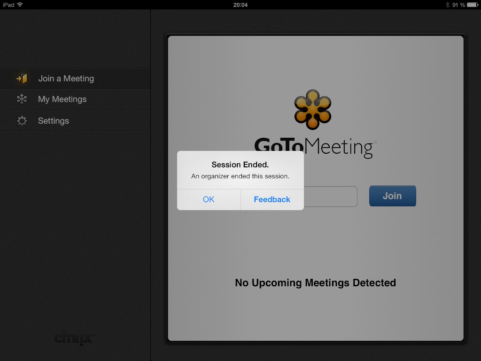
Task: Tap the 91 % battery percentage
Action: (x=458, y=5)
